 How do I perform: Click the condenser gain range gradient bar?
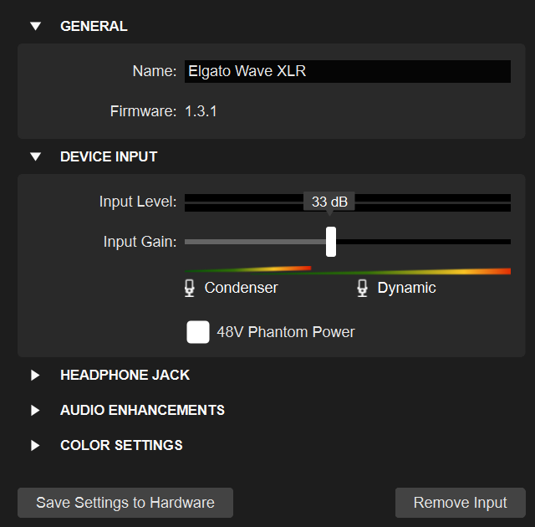[x=248, y=269]
